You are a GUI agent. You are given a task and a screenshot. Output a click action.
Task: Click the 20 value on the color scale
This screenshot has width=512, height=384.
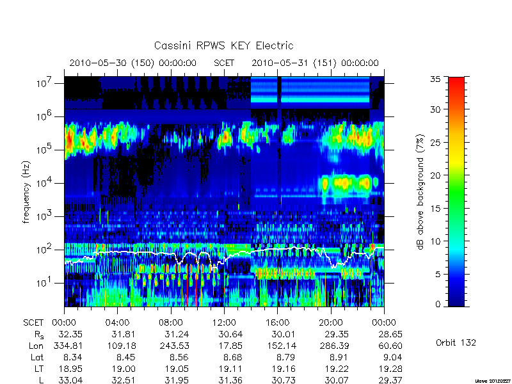pyautogui.click(x=435, y=175)
